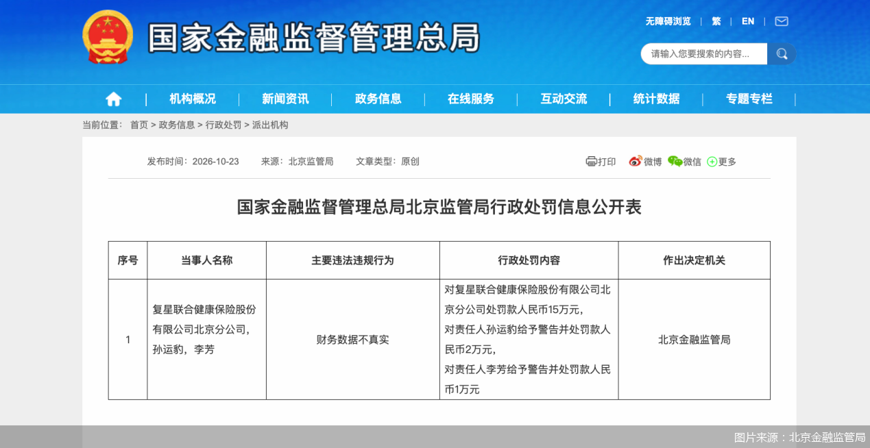Click 作出决定机关 column header
This screenshot has height=448, width=870.
pyautogui.click(x=694, y=260)
